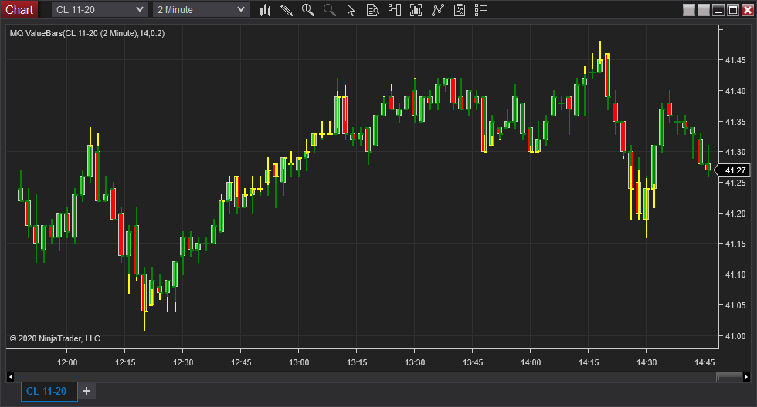Open the Indicators dialog
757x407 pixels.
[438, 10]
